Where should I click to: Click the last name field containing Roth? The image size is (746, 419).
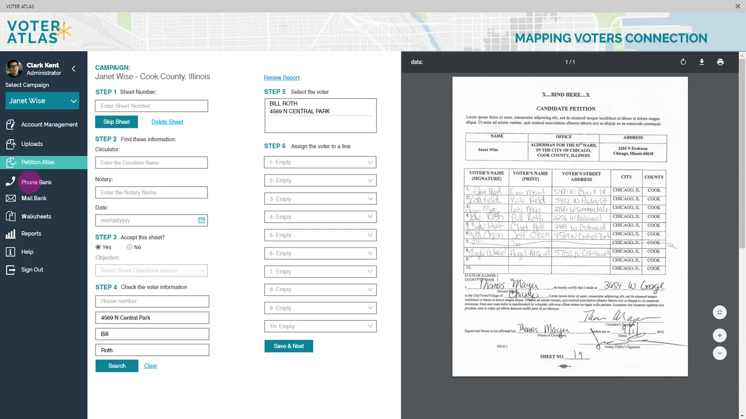coord(152,350)
